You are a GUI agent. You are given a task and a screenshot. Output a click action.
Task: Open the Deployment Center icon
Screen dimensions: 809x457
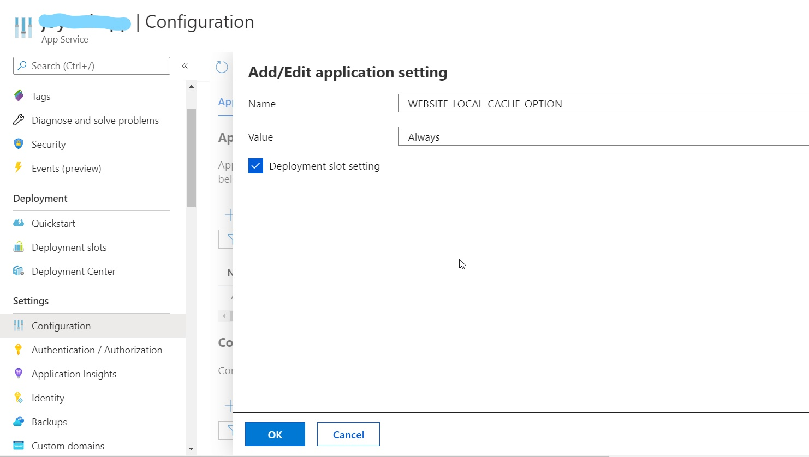click(x=18, y=271)
